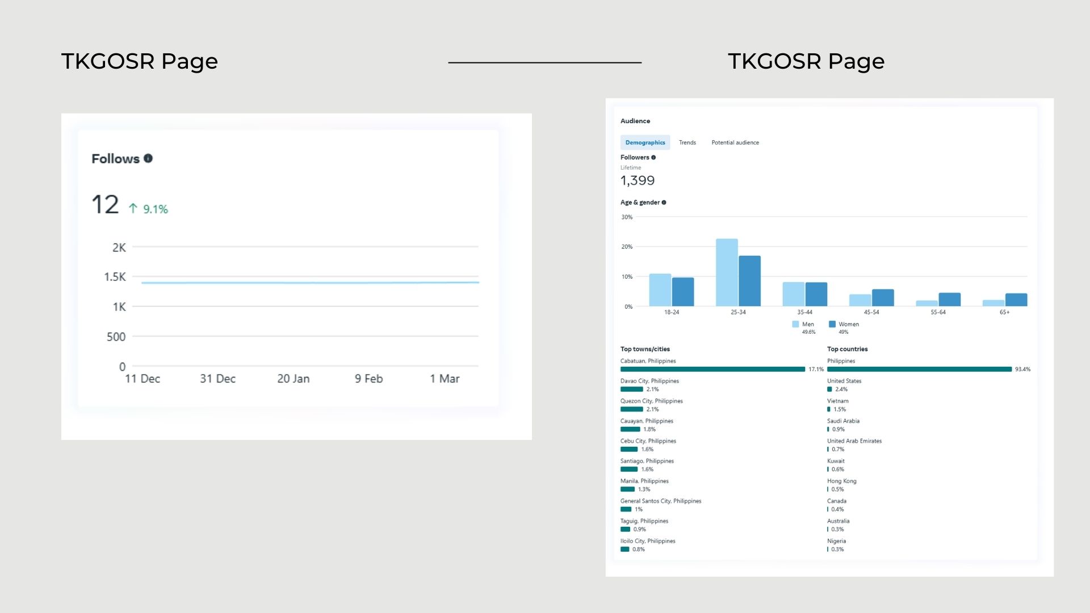Click the Follows info icon
The height and width of the screenshot is (613, 1090).
(148, 158)
